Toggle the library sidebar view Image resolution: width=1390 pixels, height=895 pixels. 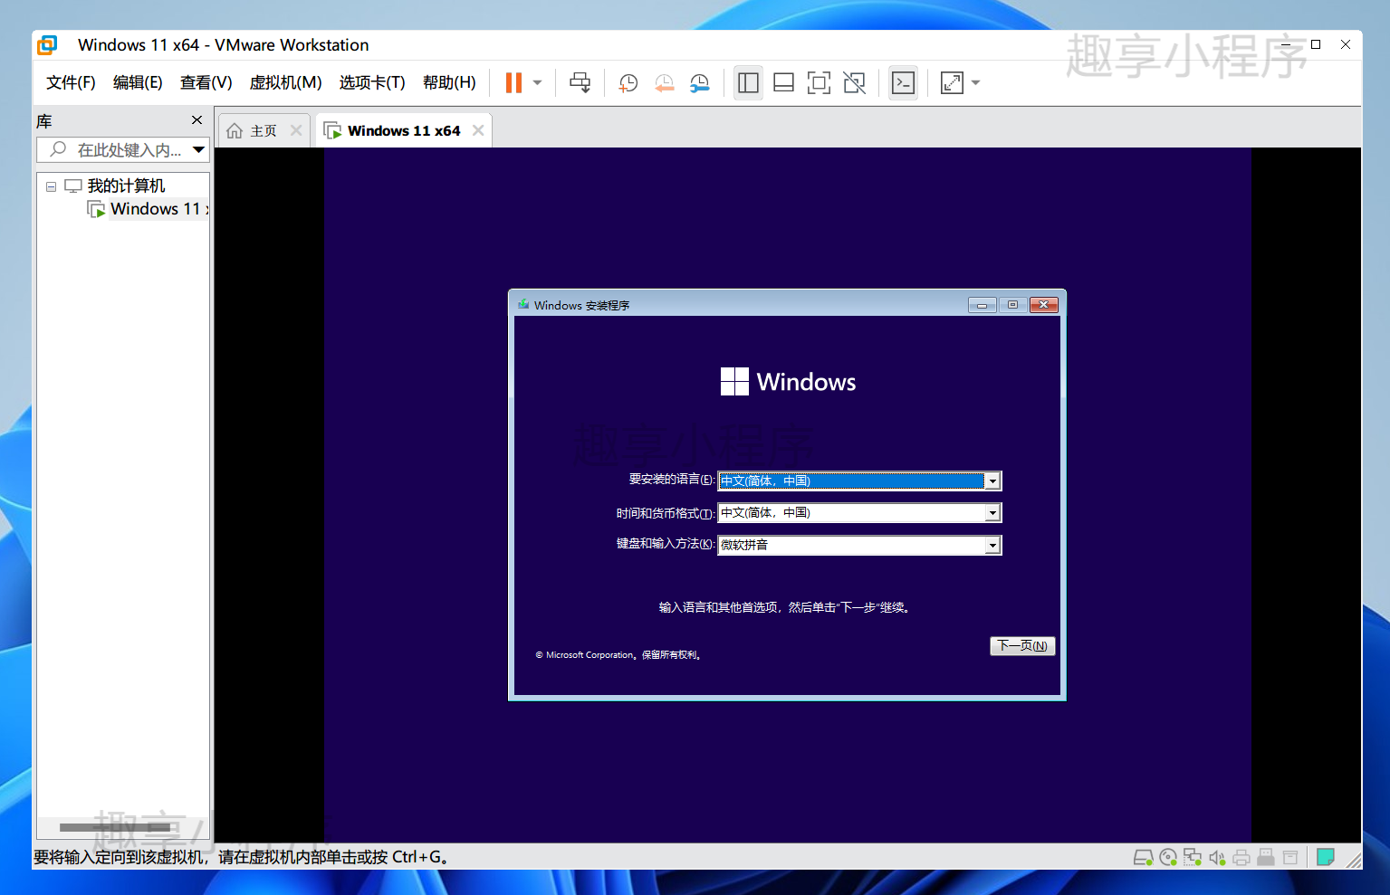pyautogui.click(x=748, y=82)
